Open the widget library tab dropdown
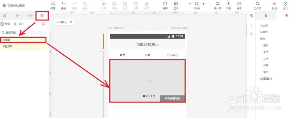The height and width of the screenshot is (118, 297). click(x=18, y=16)
